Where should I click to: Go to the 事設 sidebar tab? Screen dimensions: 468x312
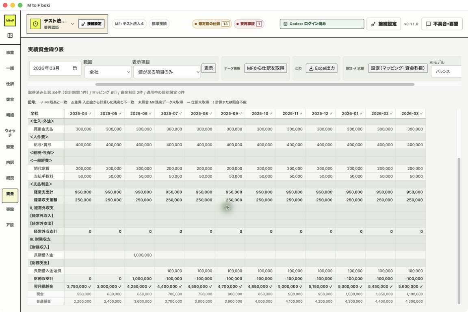[x=10, y=209]
